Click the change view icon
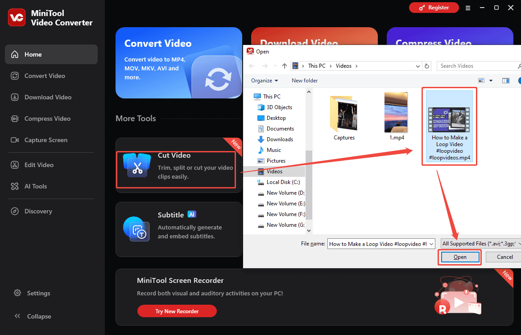The width and height of the screenshot is (521, 335). tap(481, 81)
